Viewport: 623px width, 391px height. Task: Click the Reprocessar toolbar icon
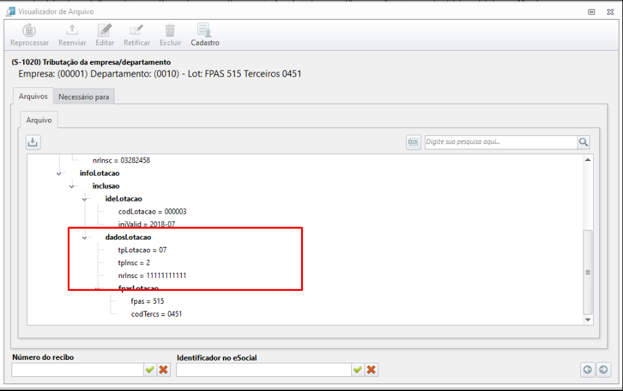click(x=29, y=30)
